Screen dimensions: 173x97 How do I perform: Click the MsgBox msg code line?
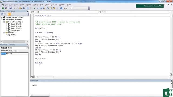40,58
